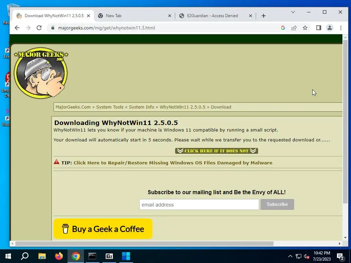Open the blue Windows 11 logo taskbar app

(x=126, y=256)
